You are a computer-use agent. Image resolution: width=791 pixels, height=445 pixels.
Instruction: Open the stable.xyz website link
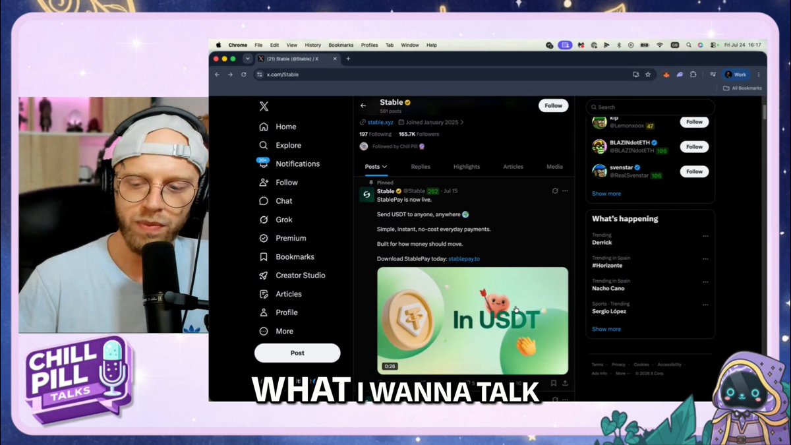coord(380,122)
